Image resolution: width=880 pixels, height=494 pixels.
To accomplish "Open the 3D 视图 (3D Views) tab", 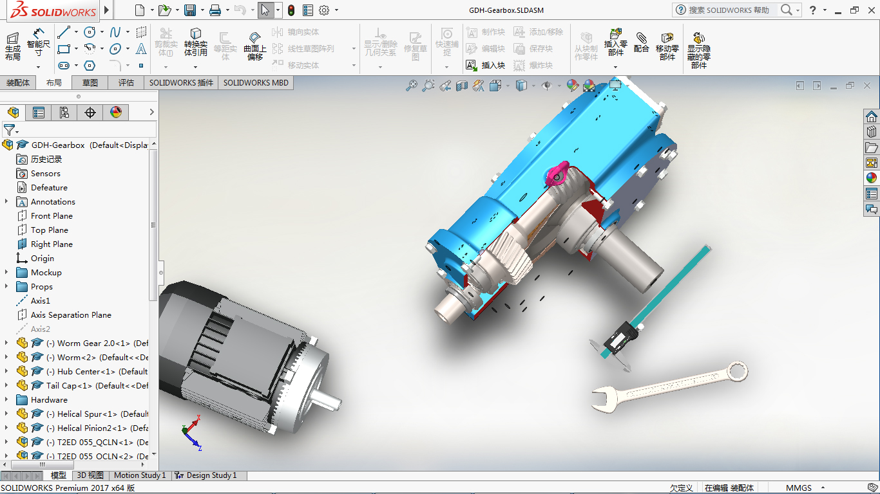I will coord(90,475).
